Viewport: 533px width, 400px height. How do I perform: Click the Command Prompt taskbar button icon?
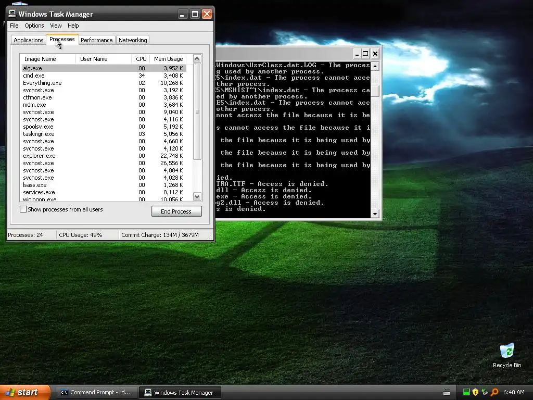pyautogui.click(x=64, y=392)
